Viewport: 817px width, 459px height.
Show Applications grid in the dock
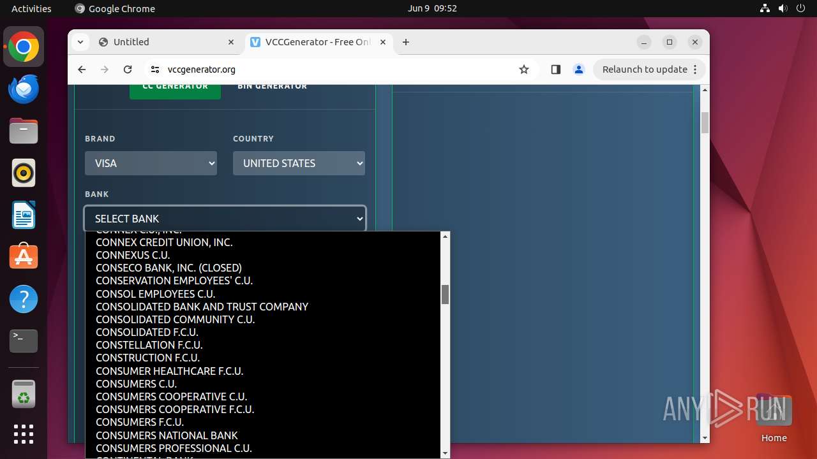coord(24,434)
